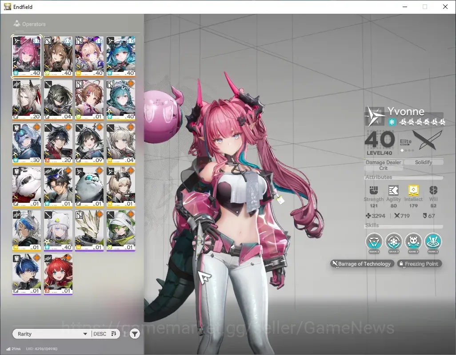The image size is (456, 355).
Task: Select the green-haired hooded level 01 operator
Action: [121, 231]
